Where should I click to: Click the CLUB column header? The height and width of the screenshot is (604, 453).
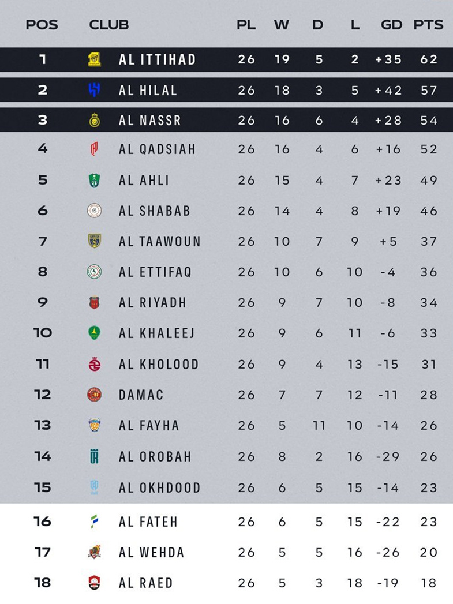point(109,25)
